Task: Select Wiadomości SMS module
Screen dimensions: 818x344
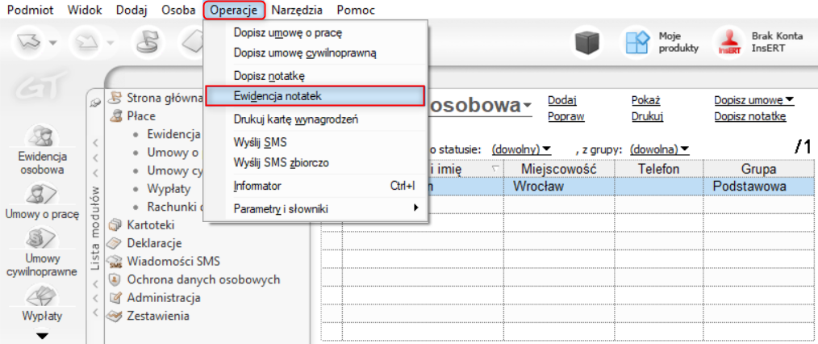Action: tap(173, 261)
